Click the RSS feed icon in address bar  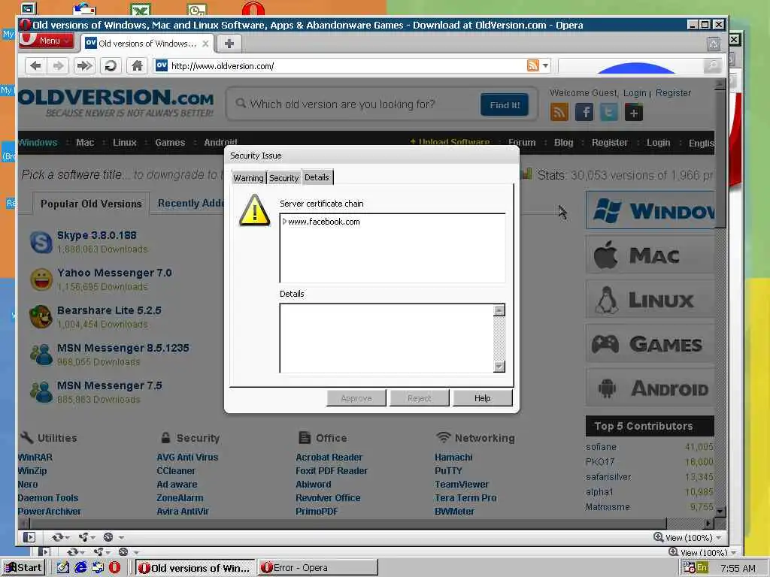533,65
